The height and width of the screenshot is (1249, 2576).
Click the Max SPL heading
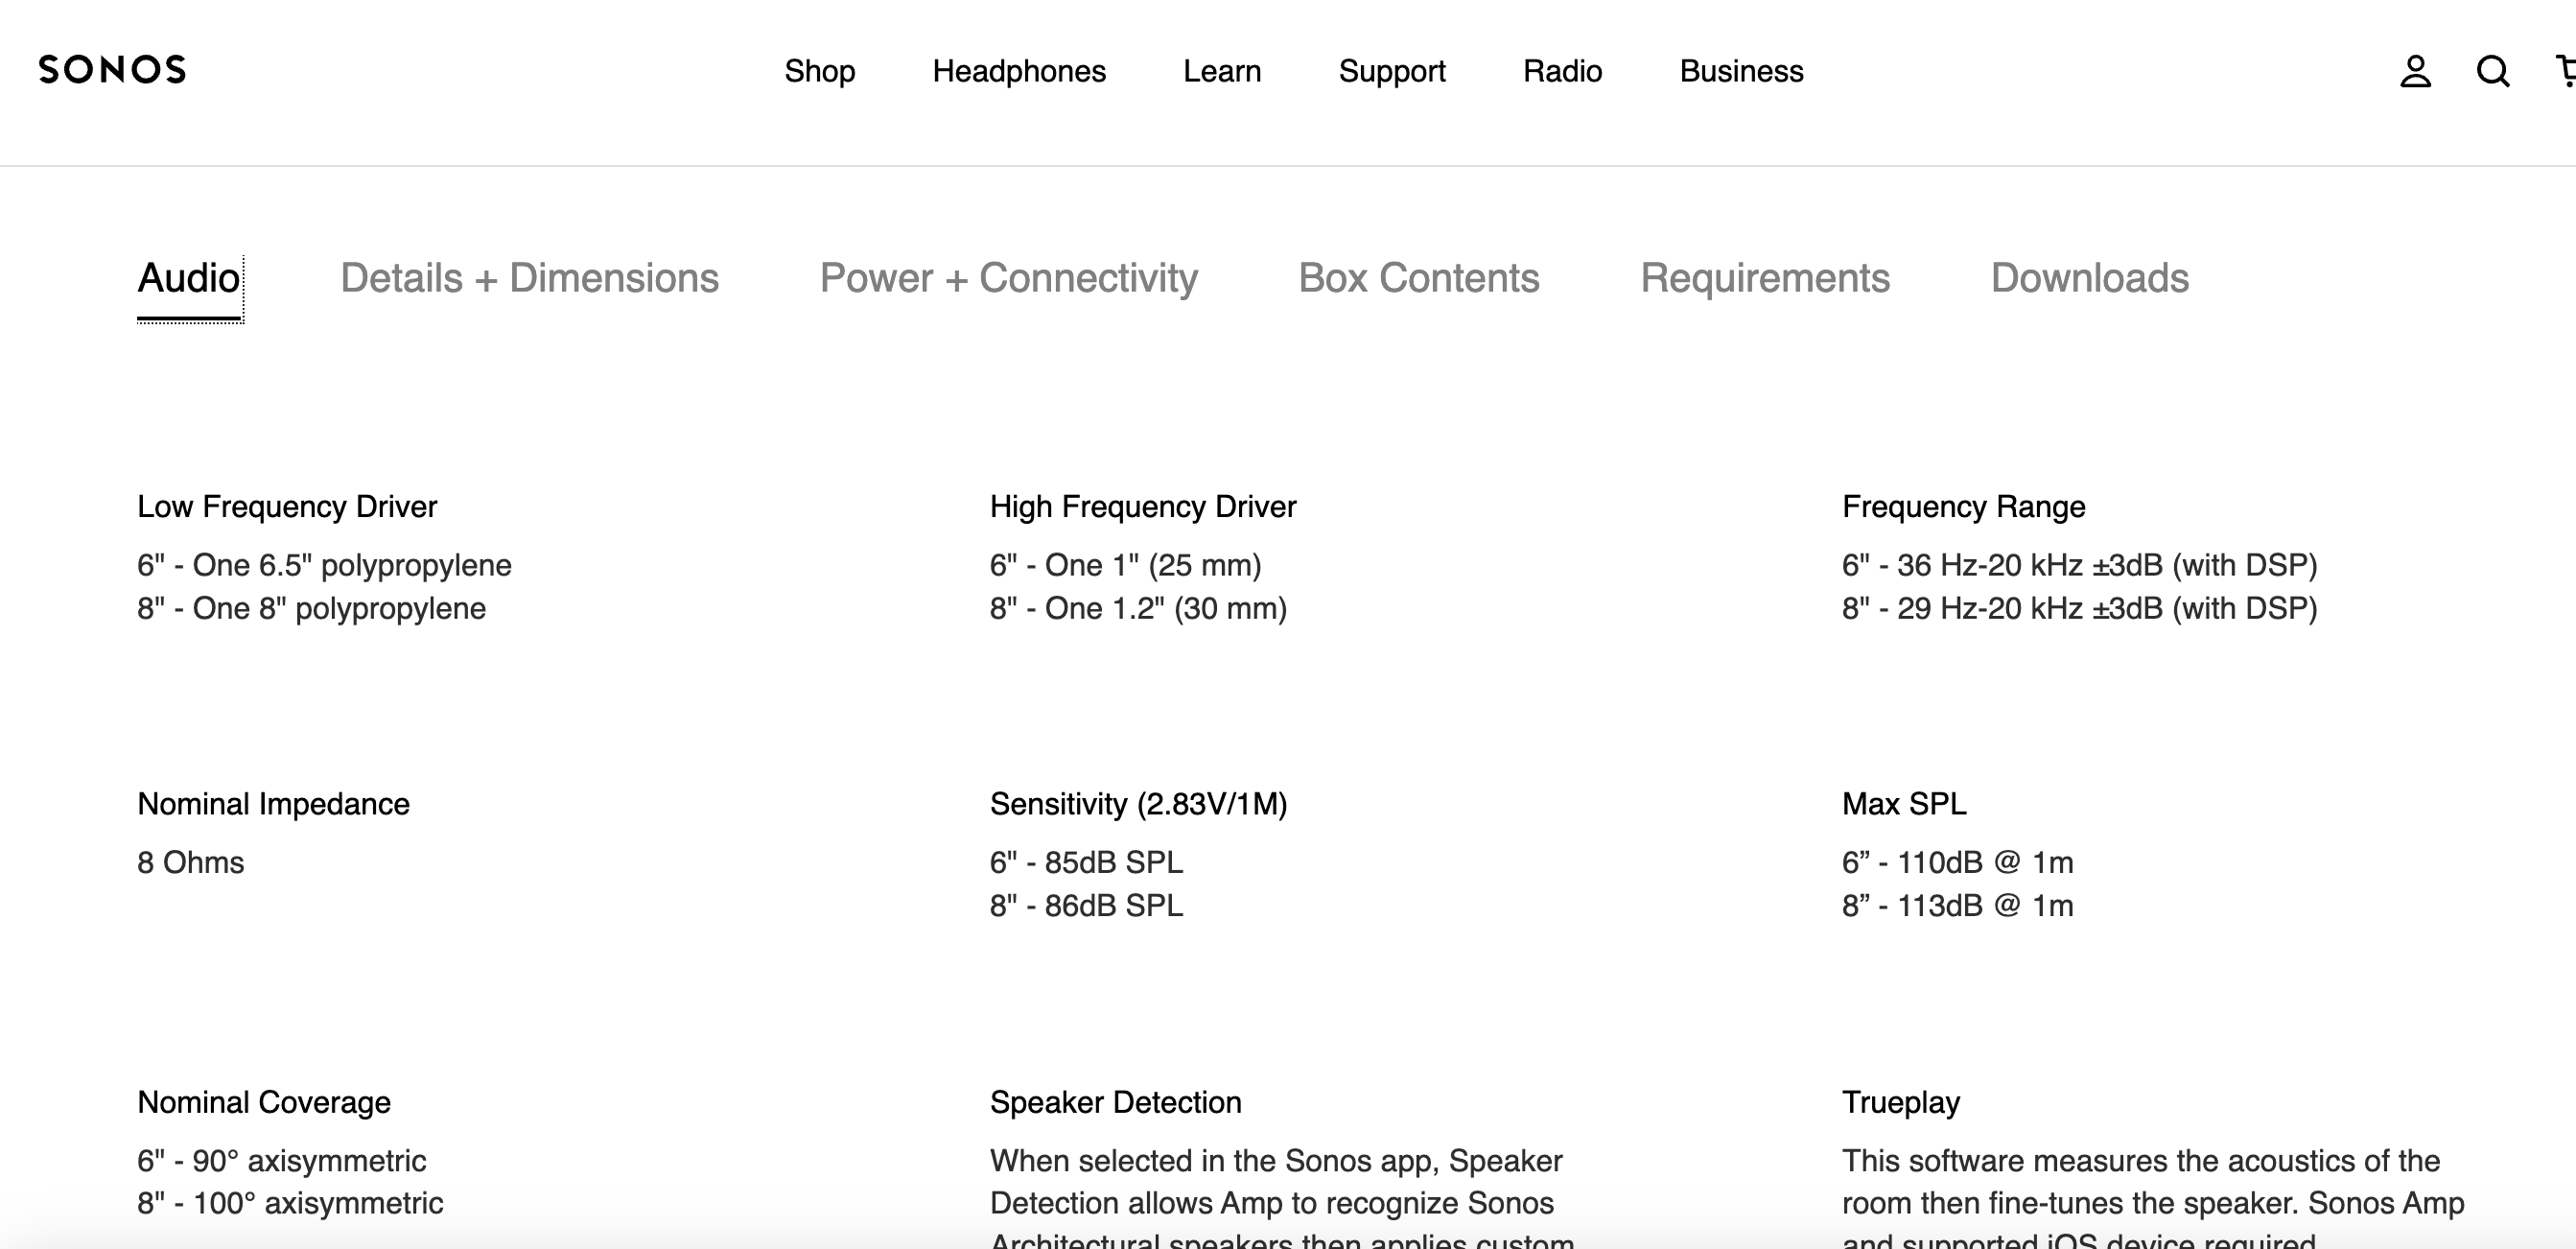(1904, 804)
